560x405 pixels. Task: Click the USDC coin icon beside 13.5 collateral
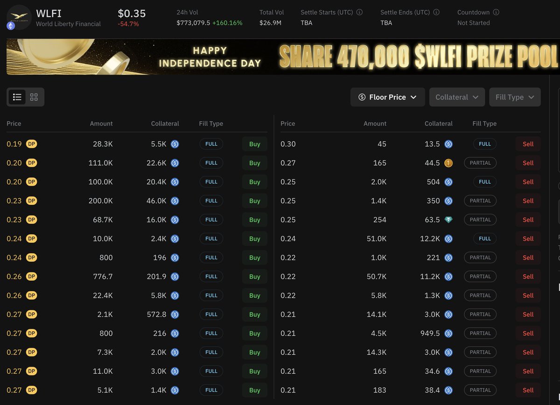(448, 144)
